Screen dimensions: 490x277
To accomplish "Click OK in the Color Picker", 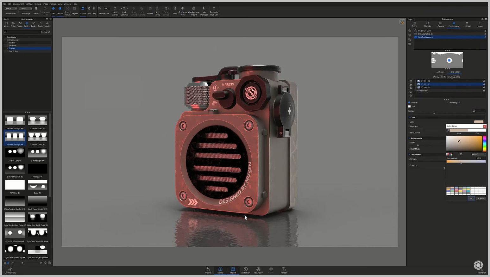I will click(471, 199).
